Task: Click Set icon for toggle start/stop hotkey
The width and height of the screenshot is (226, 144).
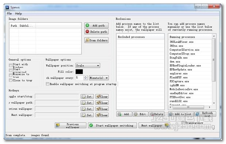Action: pyautogui.click(x=83, y=96)
